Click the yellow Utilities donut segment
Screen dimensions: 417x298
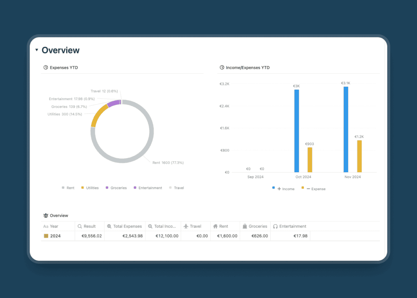[x=98, y=115]
